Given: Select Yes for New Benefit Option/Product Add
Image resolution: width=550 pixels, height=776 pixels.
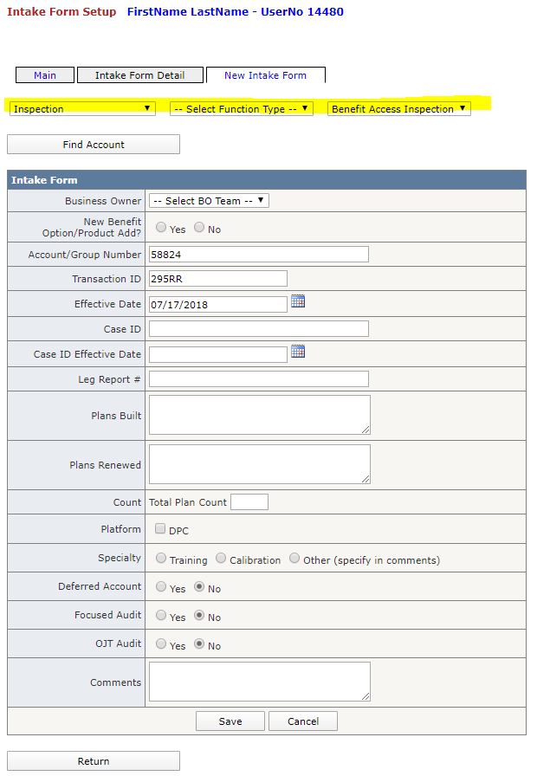Looking at the screenshot, I should (x=161, y=227).
